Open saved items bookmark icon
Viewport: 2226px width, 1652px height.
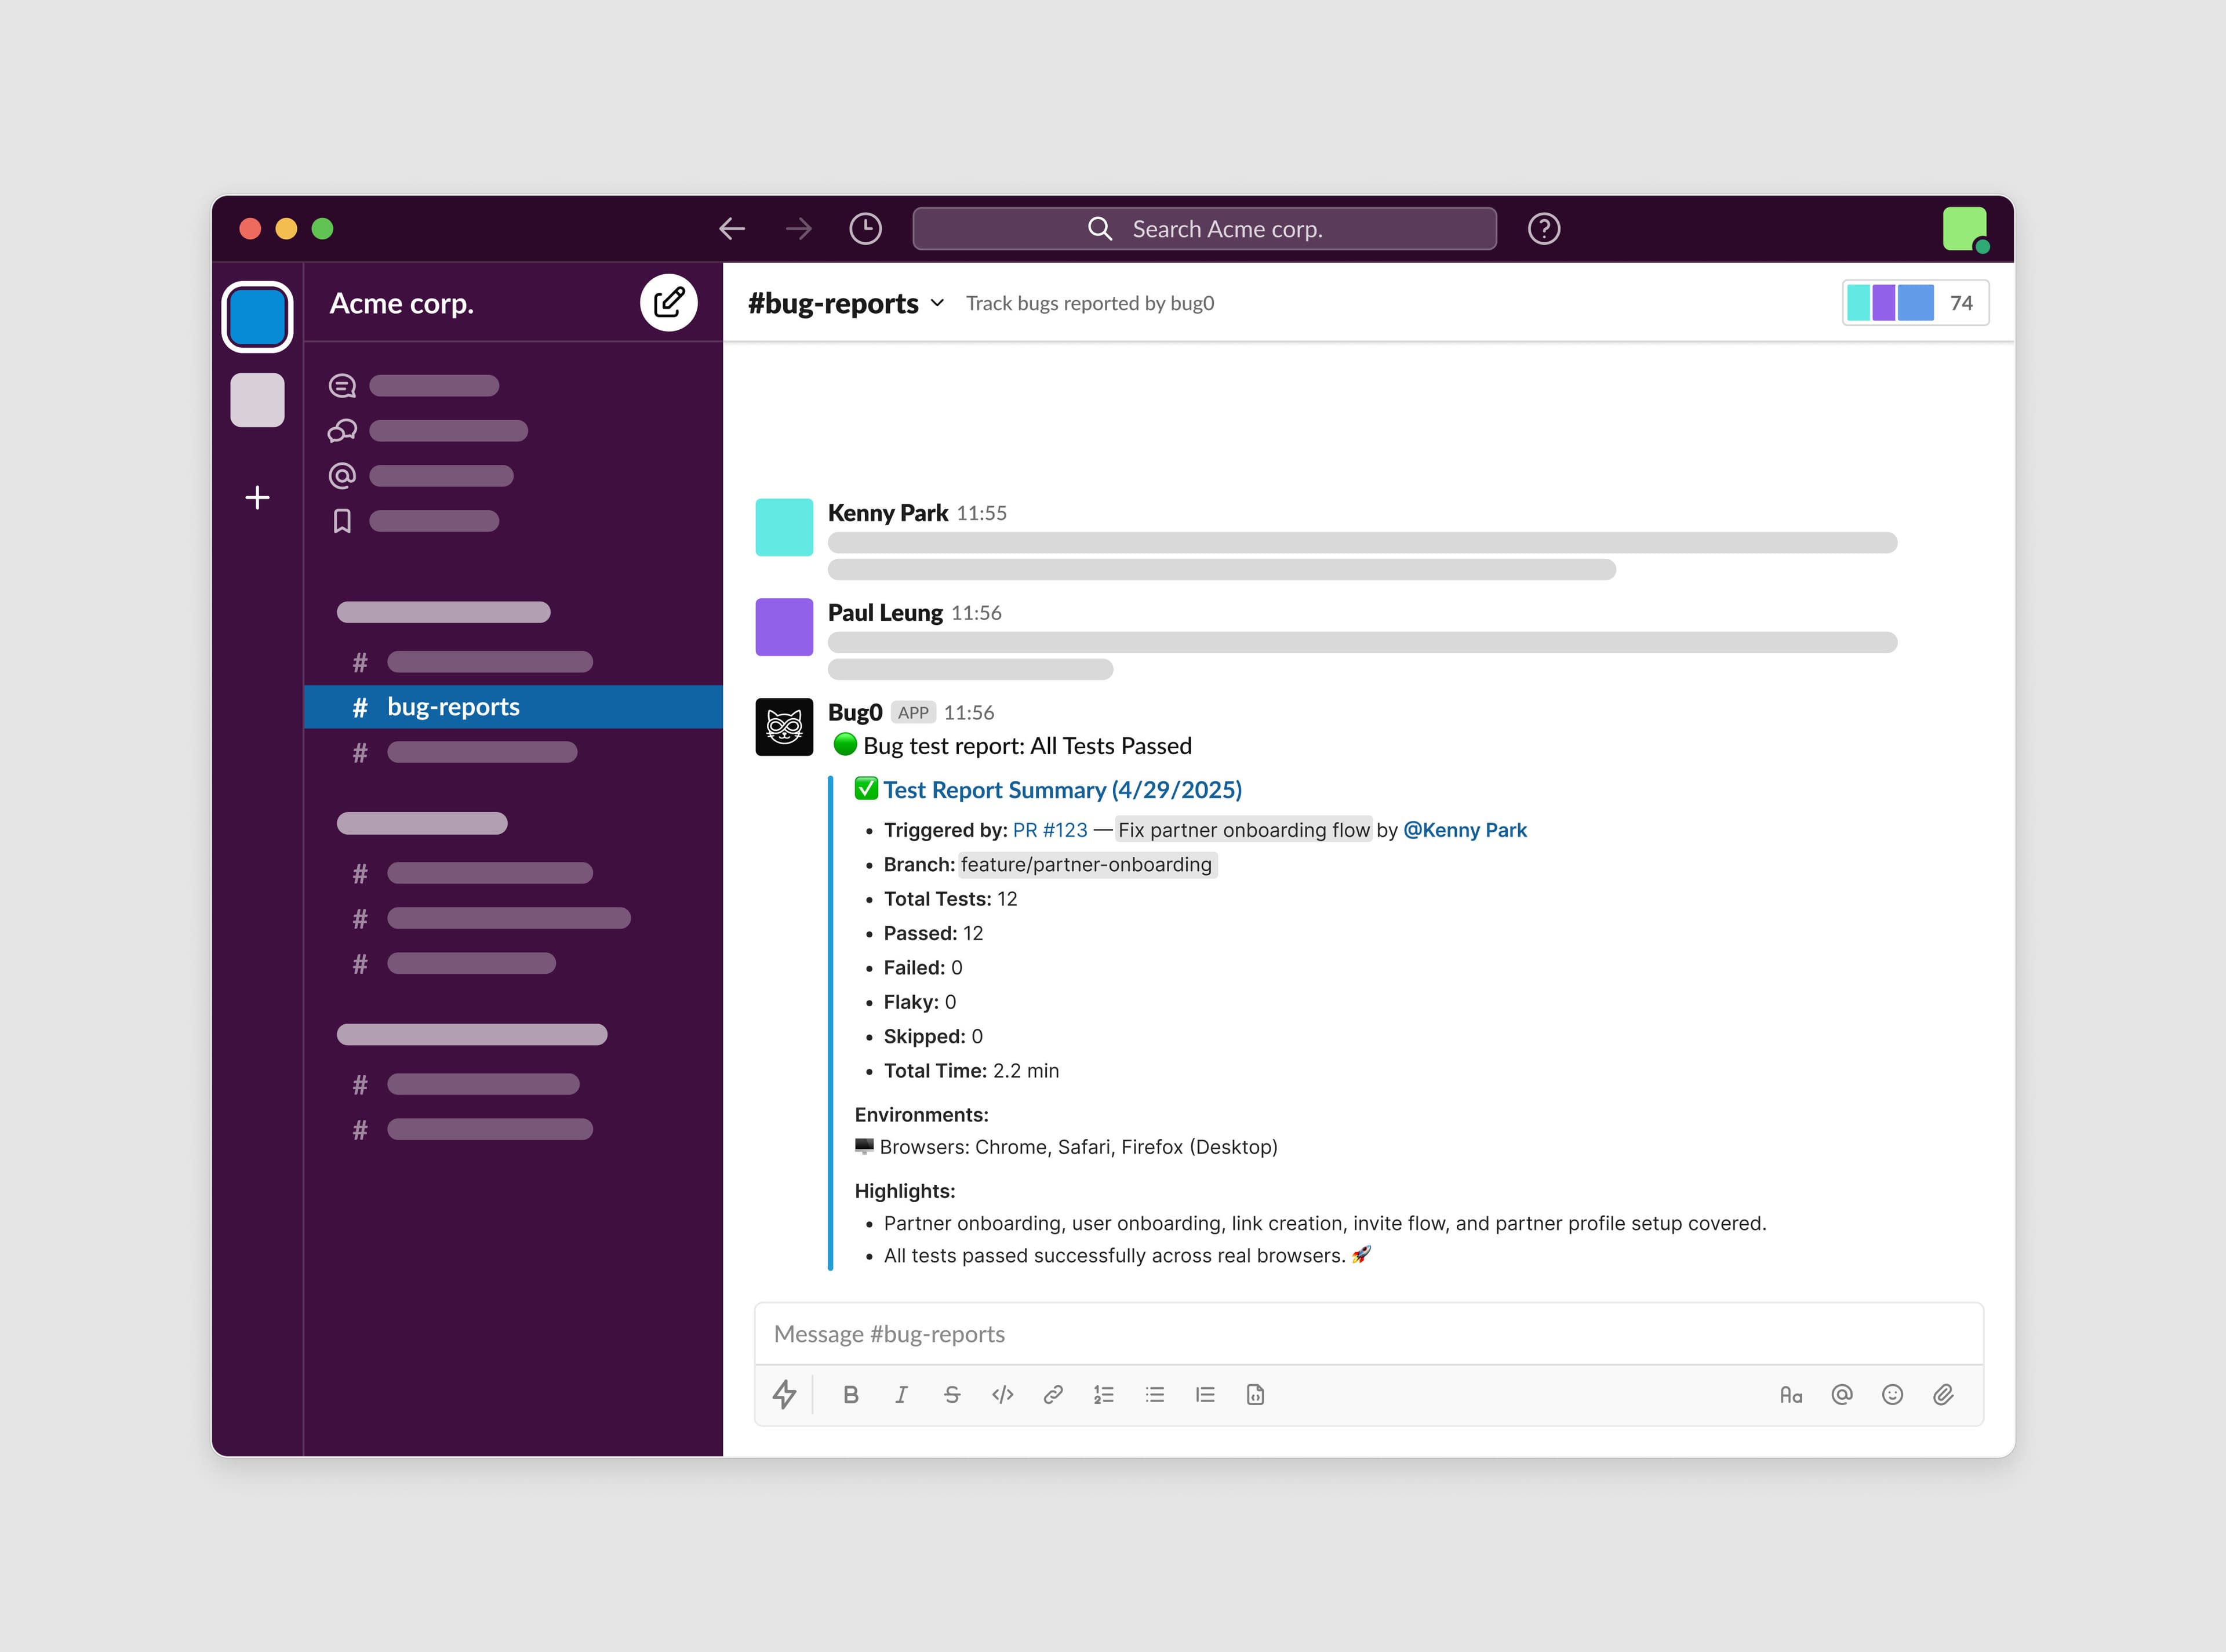tap(342, 521)
